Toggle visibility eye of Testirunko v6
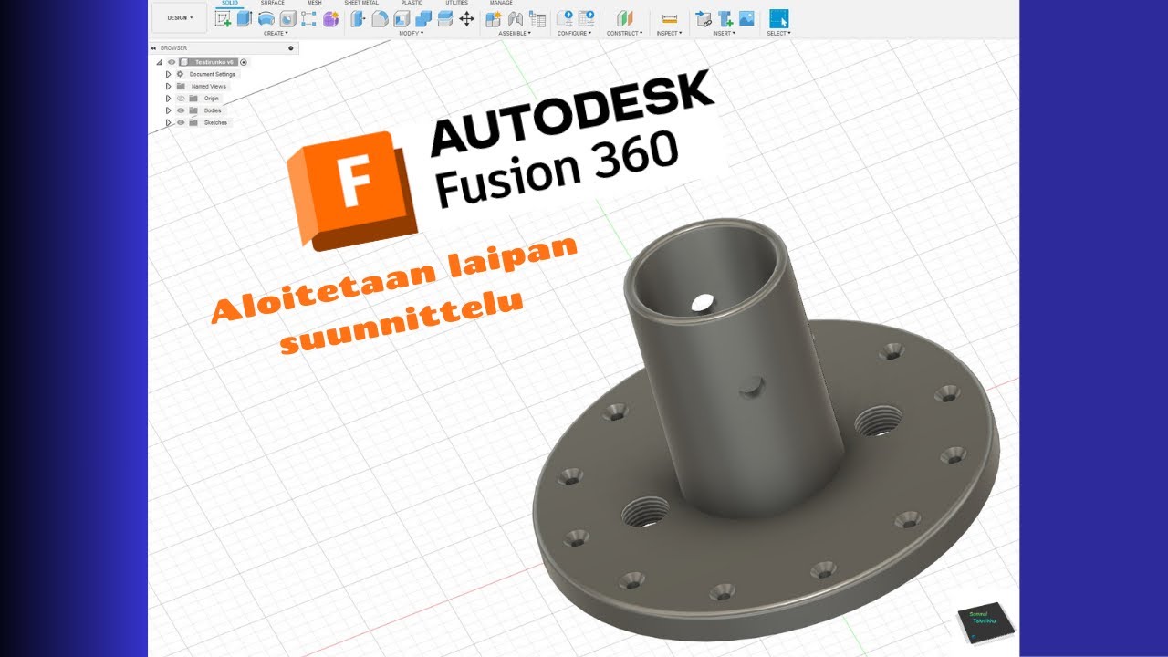This screenshot has width=1168, height=657. [172, 62]
